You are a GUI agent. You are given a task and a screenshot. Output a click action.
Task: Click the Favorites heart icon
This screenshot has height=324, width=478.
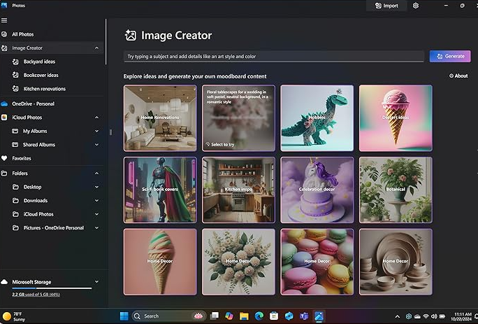coord(5,158)
